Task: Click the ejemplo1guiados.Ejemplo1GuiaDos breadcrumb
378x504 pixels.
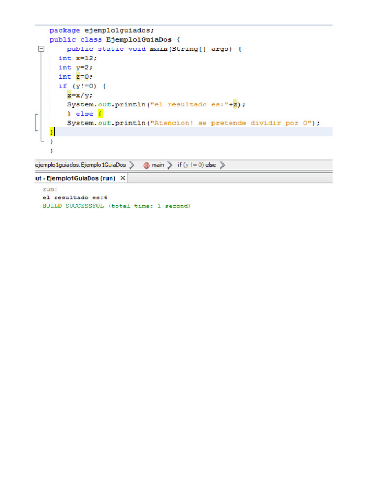Action: point(80,165)
